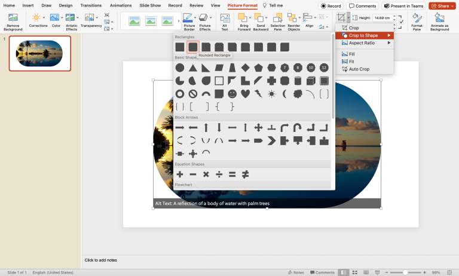Click the zoom in plus button
The height and width of the screenshot is (276, 459).
coord(424,272)
